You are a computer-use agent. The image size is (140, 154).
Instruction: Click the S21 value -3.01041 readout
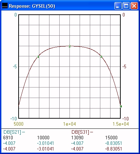(x=45, y=143)
